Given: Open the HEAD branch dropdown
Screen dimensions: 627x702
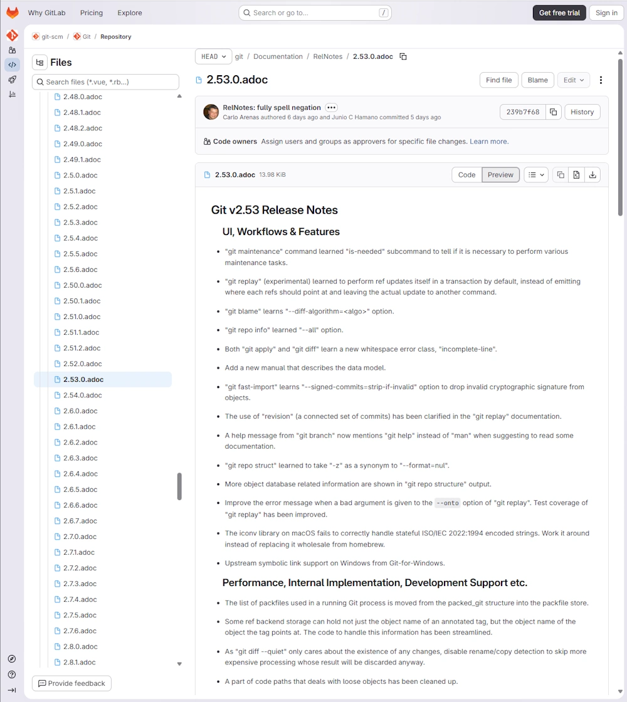Looking at the screenshot, I should (213, 56).
